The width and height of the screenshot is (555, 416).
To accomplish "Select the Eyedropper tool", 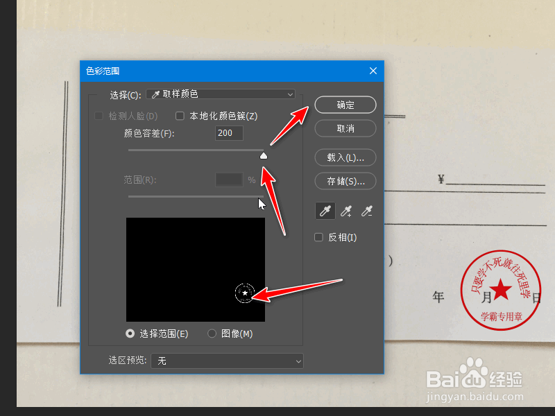I will click(x=325, y=211).
